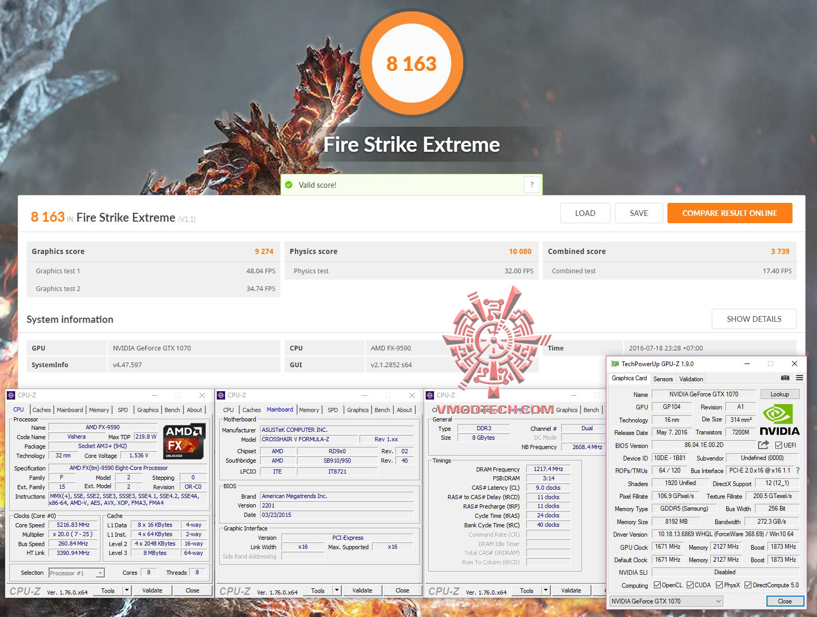Click the app icon of Mainboard CPU-Z window
The height and width of the screenshot is (617, 817).
tap(221, 395)
